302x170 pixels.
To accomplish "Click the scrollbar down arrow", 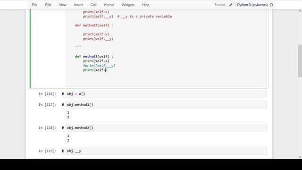I will pos(300,157).
